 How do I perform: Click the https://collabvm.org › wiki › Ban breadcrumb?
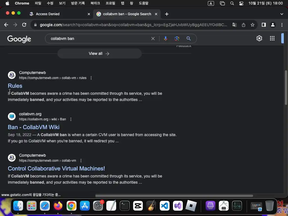click(42, 119)
